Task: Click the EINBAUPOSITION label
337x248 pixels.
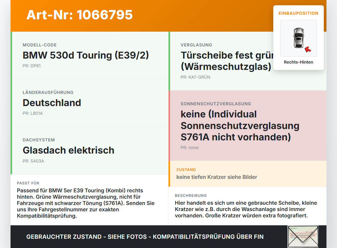Action: click(x=299, y=13)
